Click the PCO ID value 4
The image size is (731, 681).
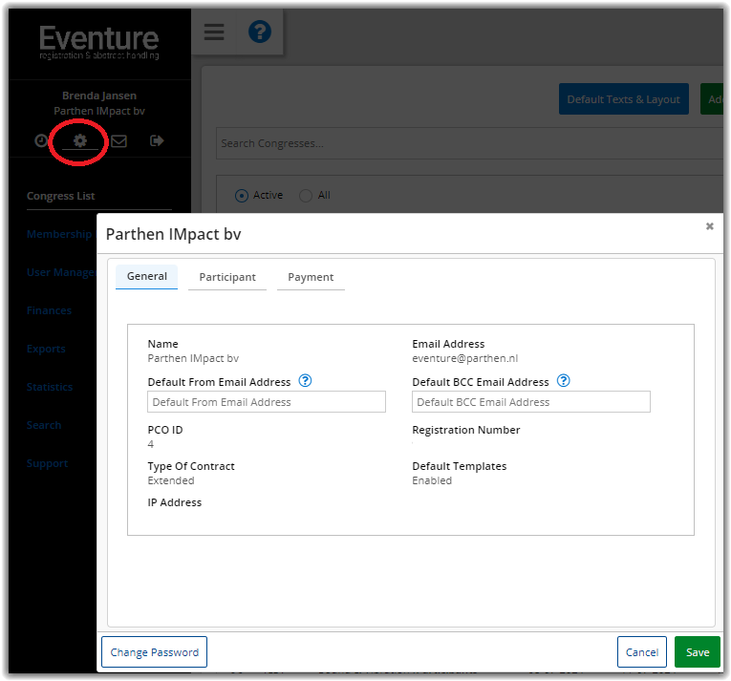[x=151, y=444]
